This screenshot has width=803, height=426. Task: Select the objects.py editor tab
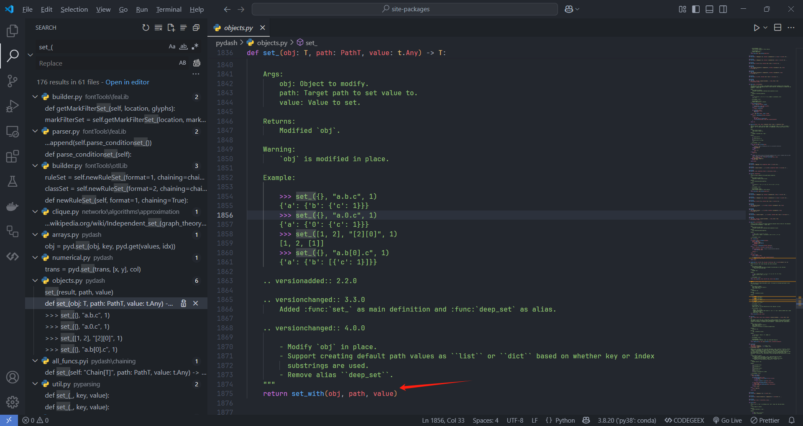point(238,28)
